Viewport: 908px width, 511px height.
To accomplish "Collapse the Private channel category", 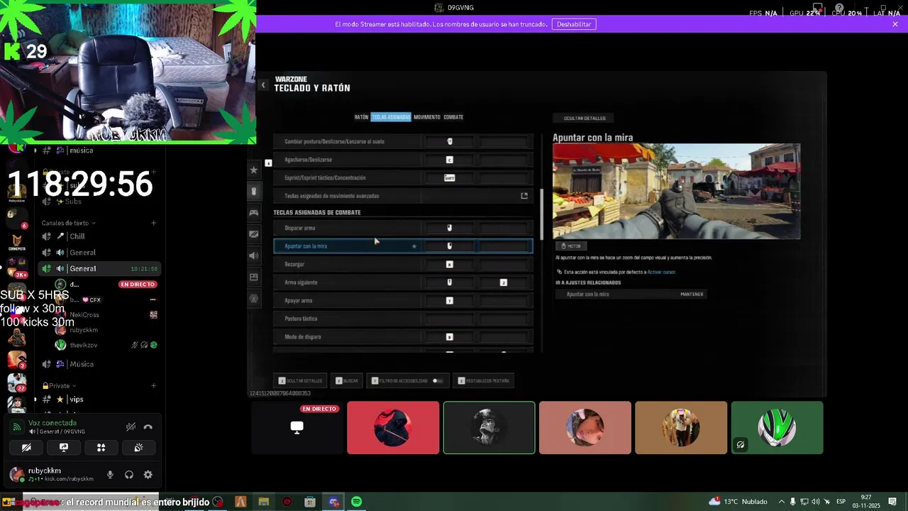I will (60, 385).
